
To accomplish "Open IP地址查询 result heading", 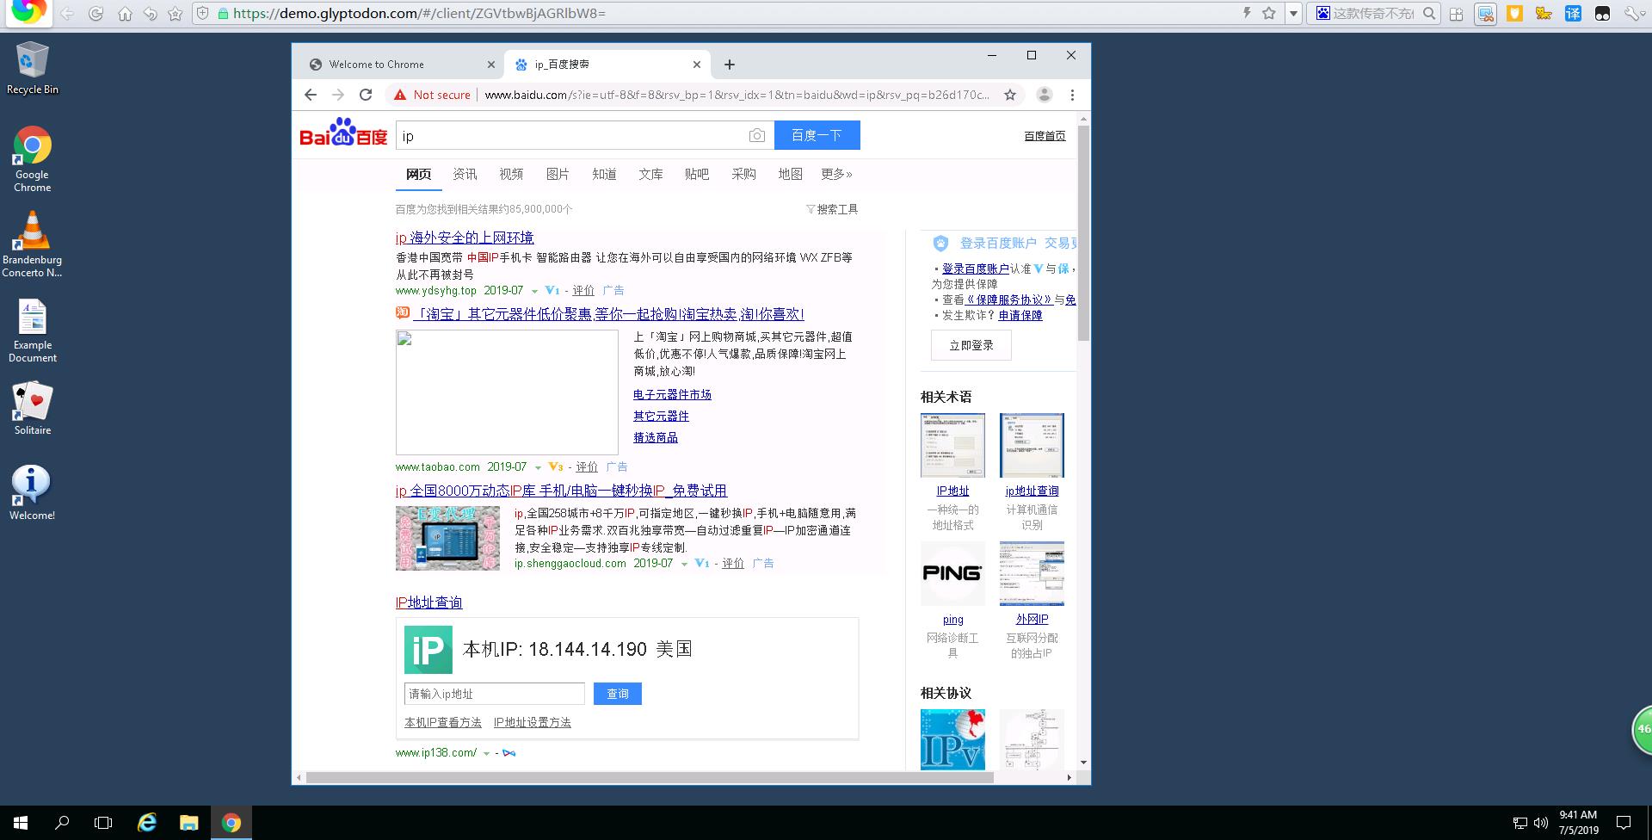I will tap(428, 602).
